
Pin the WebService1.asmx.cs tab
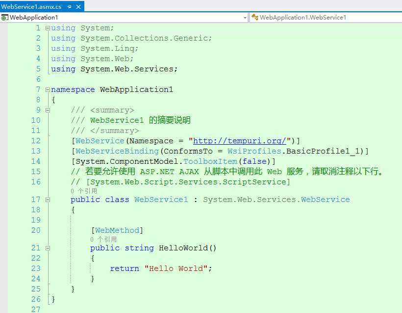click(x=69, y=7)
